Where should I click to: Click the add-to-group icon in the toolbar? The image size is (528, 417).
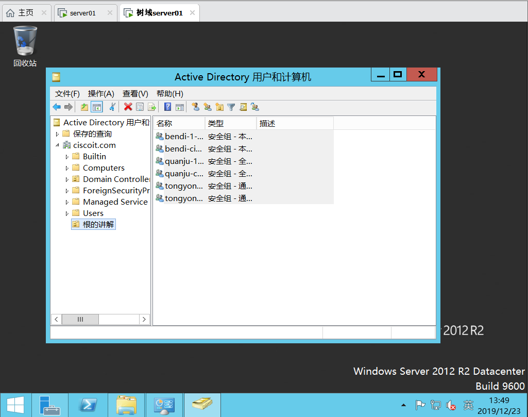256,107
